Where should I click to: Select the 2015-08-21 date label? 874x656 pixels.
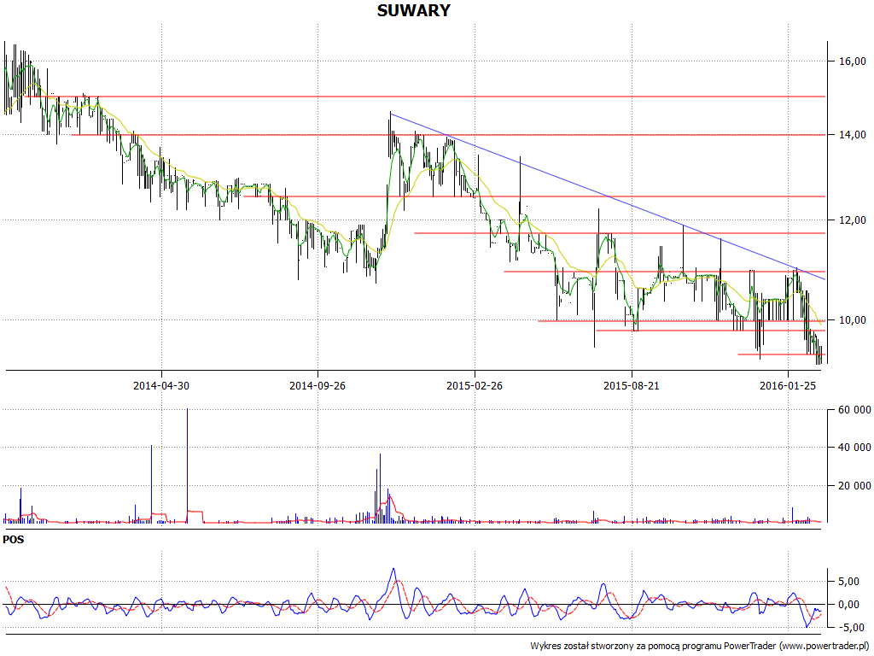[x=632, y=385]
